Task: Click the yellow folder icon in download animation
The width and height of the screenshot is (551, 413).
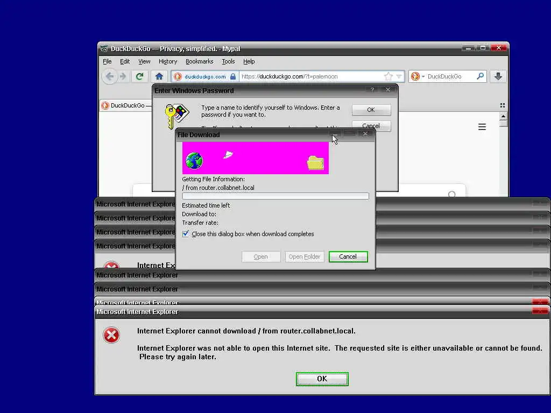Action: pyautogui.click(x=315, y=162)
